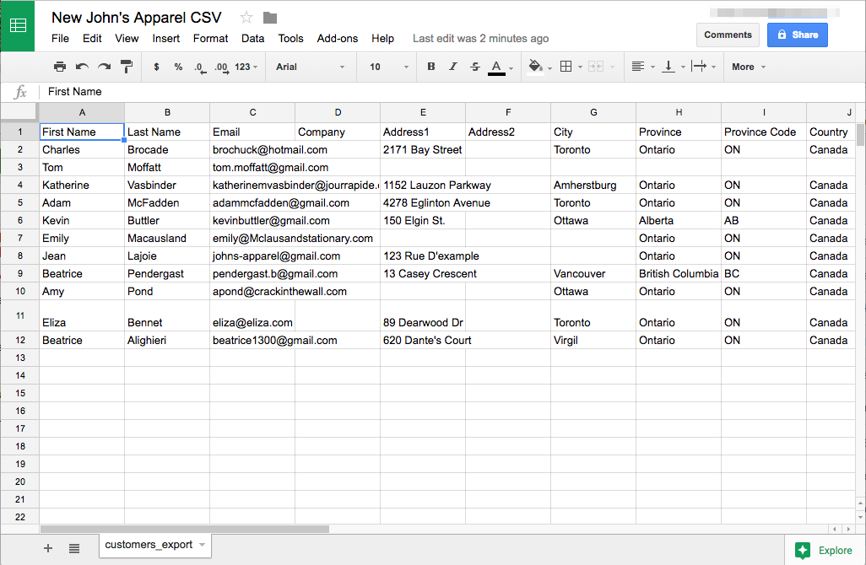Toggle bold formatting

430,67
